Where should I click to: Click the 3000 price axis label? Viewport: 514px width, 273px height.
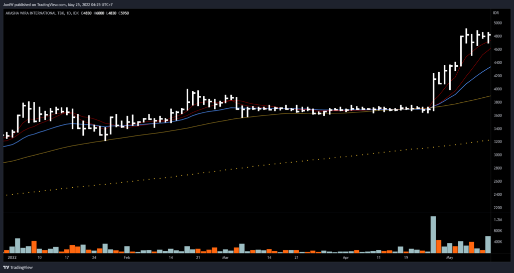[497, 155]
